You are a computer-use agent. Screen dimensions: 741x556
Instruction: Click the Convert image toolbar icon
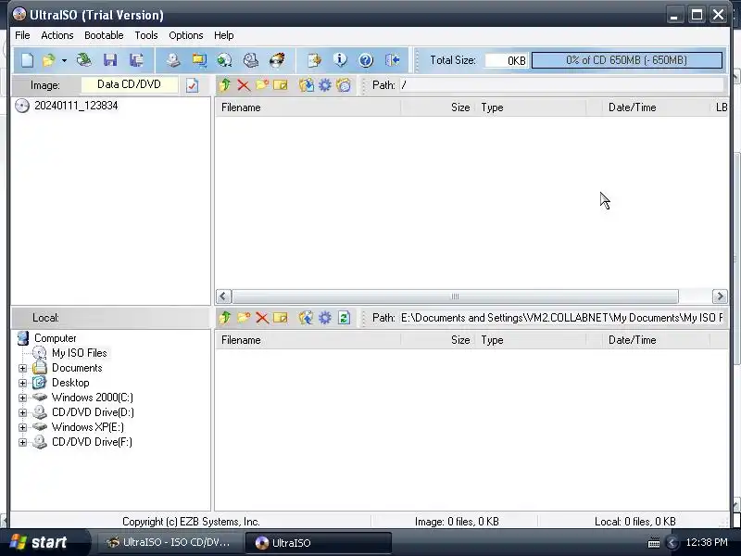[x=224, y=60]
